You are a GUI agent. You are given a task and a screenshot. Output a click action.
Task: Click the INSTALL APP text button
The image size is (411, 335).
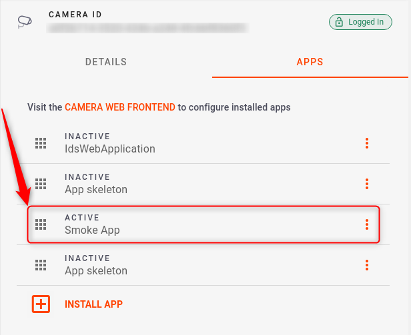(x=93, y=304)
